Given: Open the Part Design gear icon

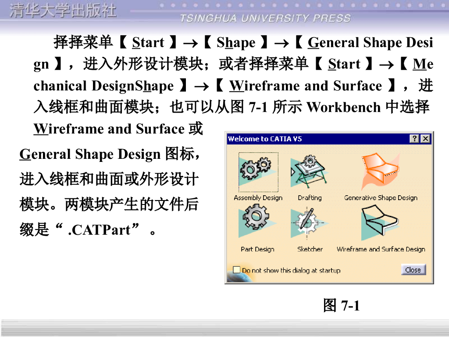Looking at the screenshot, I should tap(257, 221).
